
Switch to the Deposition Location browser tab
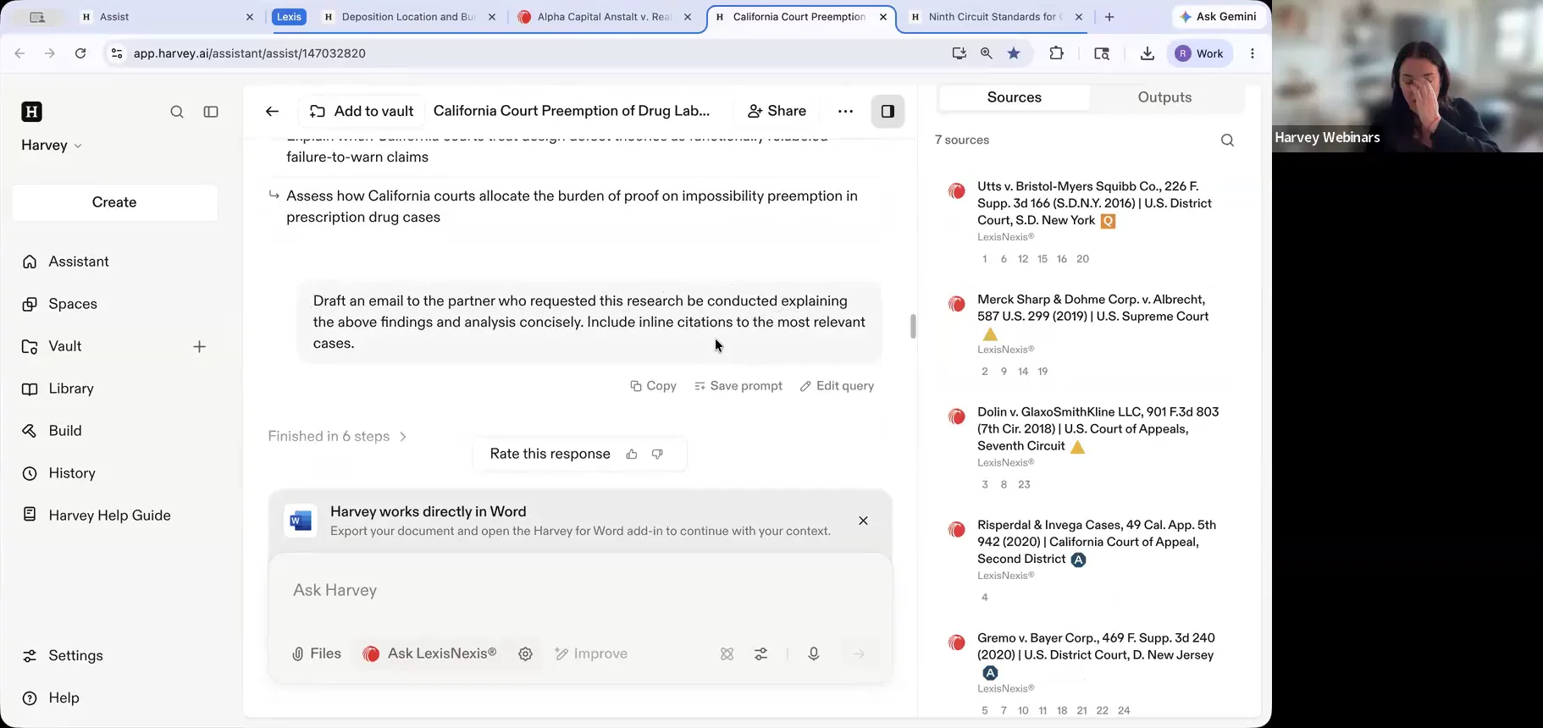[409, 17]
